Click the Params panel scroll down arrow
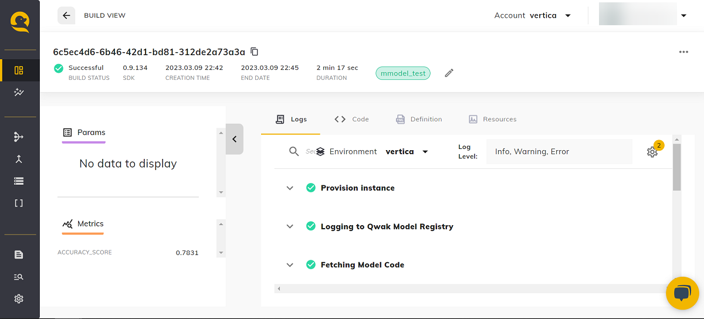This screenshot has width=704, height=319. click(x=221, y=192)
